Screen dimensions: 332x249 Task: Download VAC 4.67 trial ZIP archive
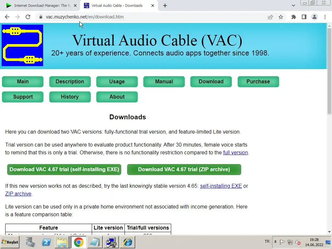184,169
